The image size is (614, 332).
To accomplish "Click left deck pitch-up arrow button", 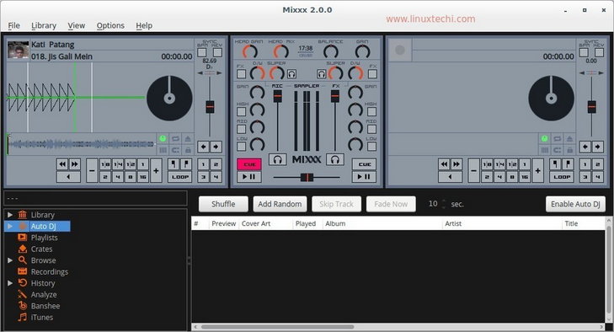I will [x=216, y=147].
